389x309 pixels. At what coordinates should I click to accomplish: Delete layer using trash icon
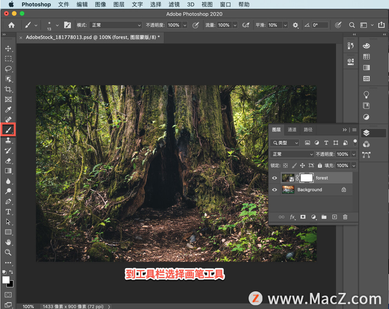[345, 217]
